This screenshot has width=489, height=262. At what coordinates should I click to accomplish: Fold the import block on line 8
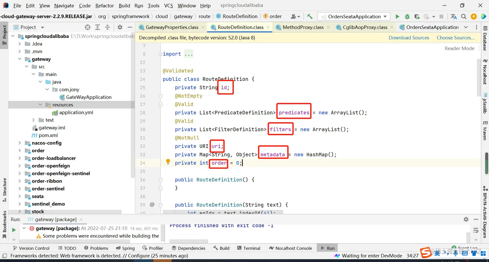(x=160, y=54)
